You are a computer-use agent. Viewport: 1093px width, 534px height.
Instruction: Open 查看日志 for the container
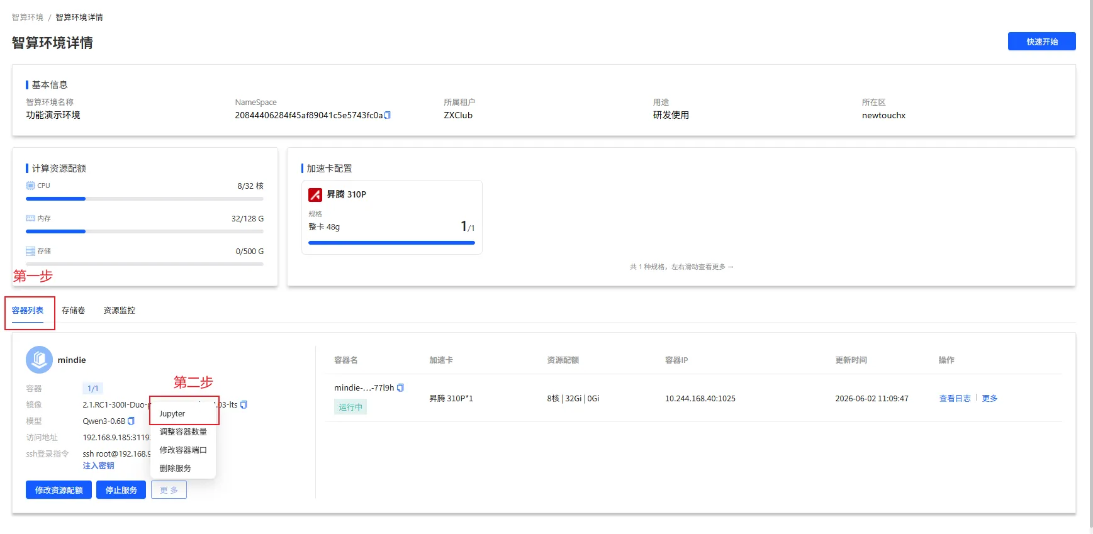[955, 398]
